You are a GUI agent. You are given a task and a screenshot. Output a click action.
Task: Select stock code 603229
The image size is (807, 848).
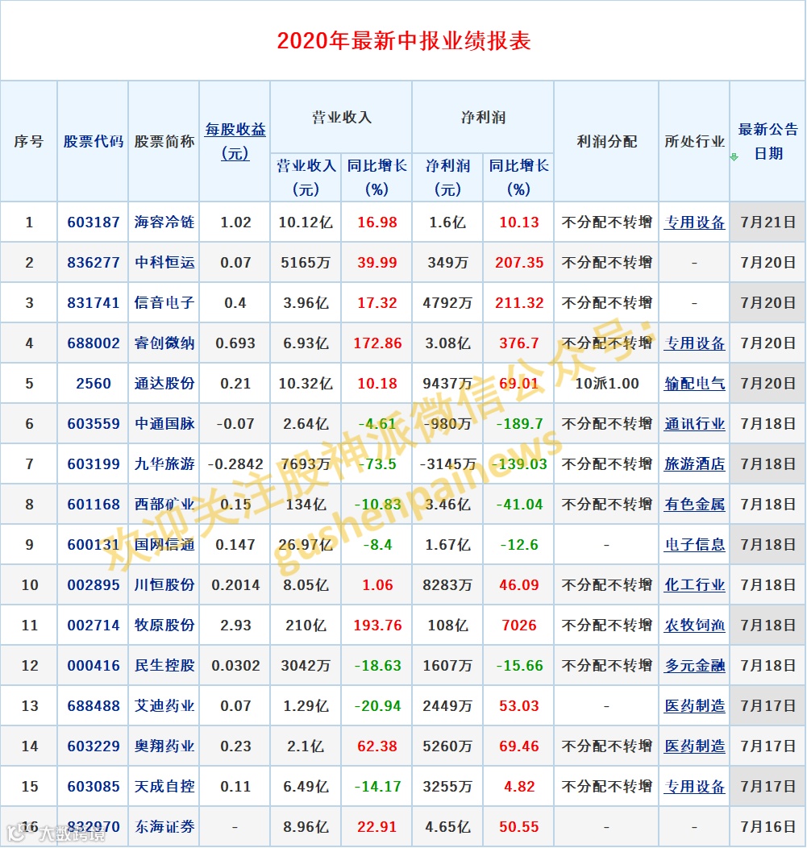tap(93, 746)
